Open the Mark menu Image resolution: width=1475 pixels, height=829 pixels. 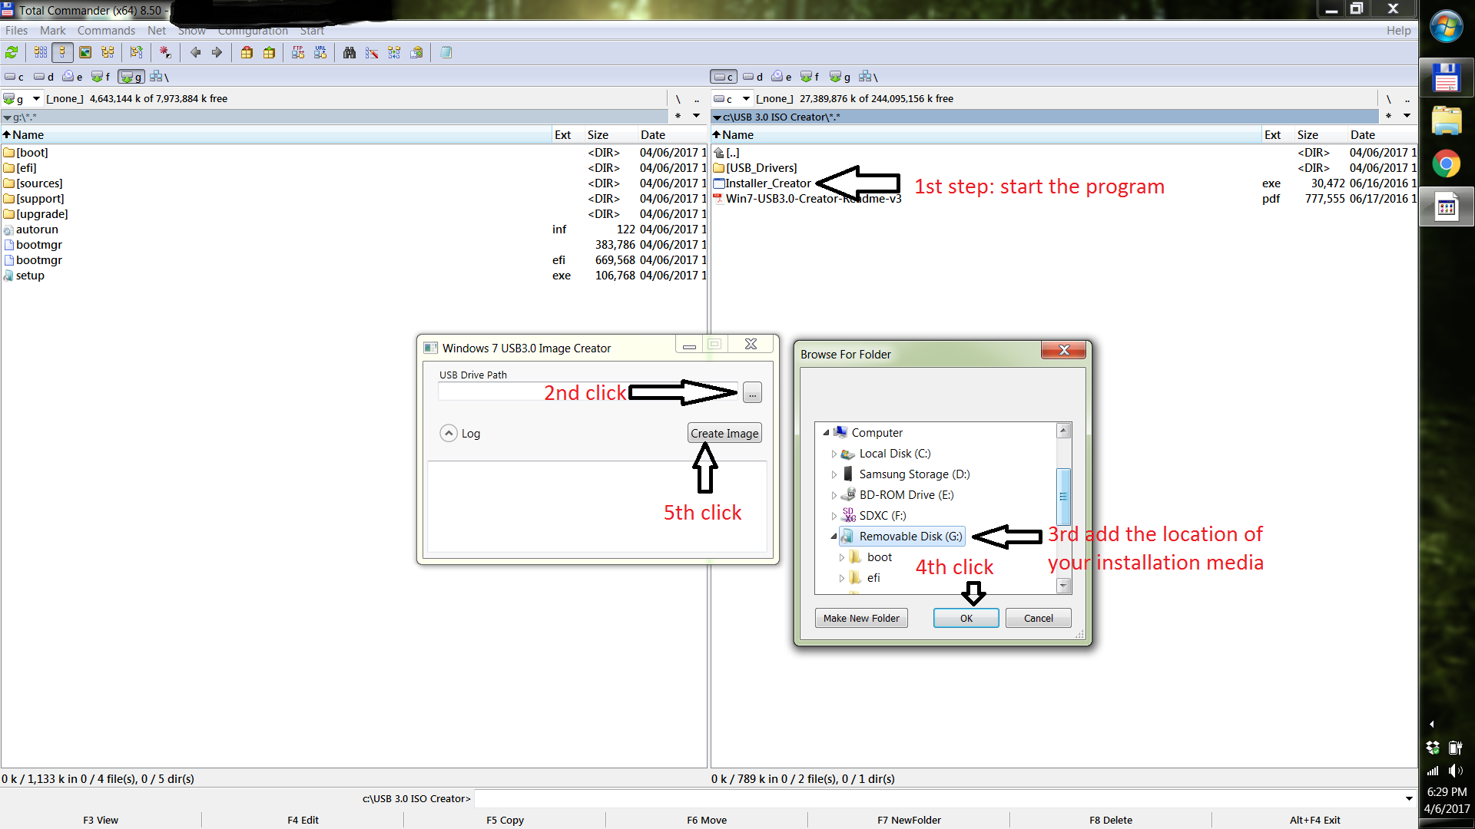[53, 31]
